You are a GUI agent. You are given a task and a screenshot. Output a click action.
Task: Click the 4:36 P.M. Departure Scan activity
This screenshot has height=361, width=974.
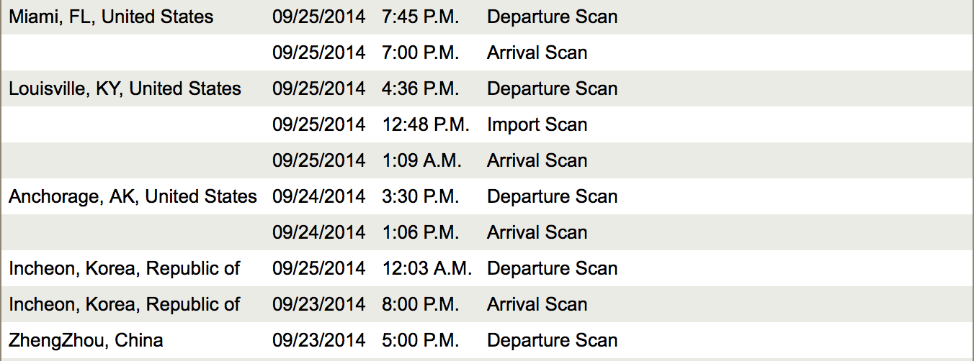point(552,88)
